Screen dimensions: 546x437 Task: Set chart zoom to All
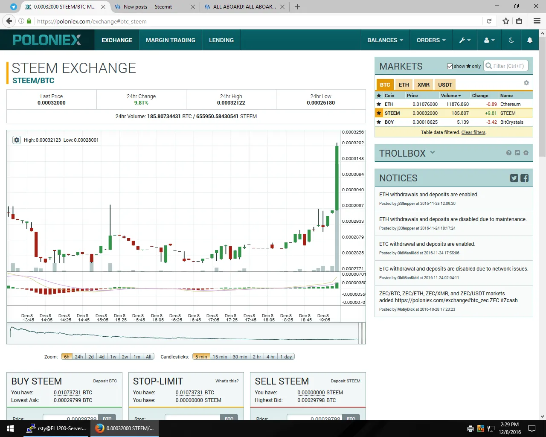coord(148,357)
